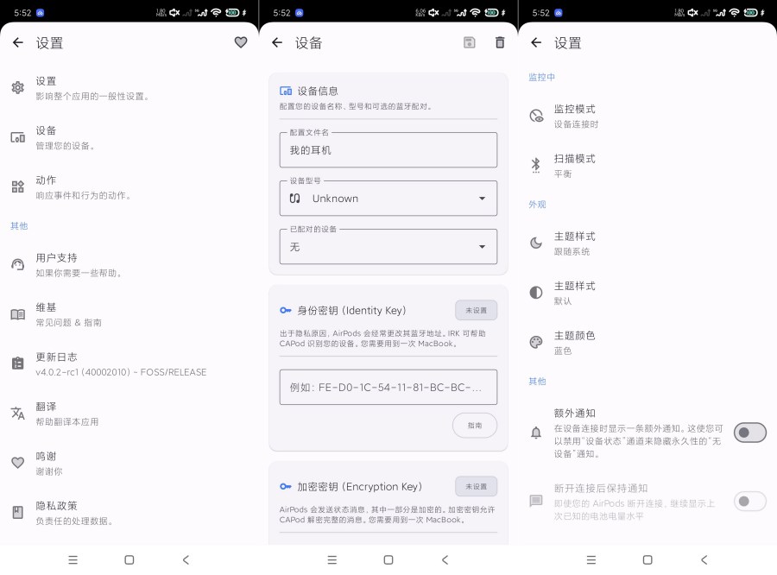Click the 配置文件名 text field showing 我的耳机
The width and height of the screenshot is (777, 575).
tap(388, 149)
